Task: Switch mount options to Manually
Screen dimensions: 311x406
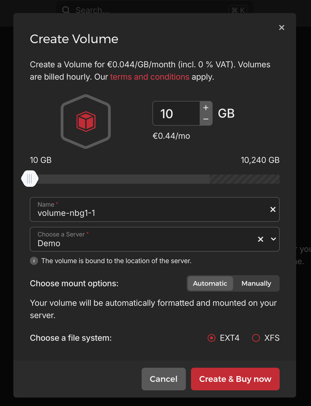Action: 256,283
